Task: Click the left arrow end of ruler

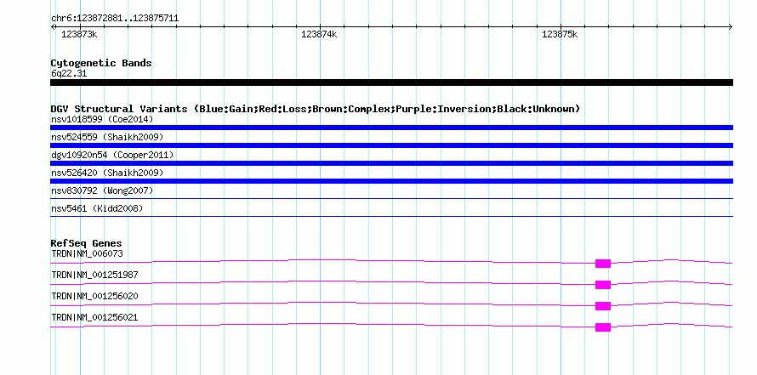Action: (53, 26)
